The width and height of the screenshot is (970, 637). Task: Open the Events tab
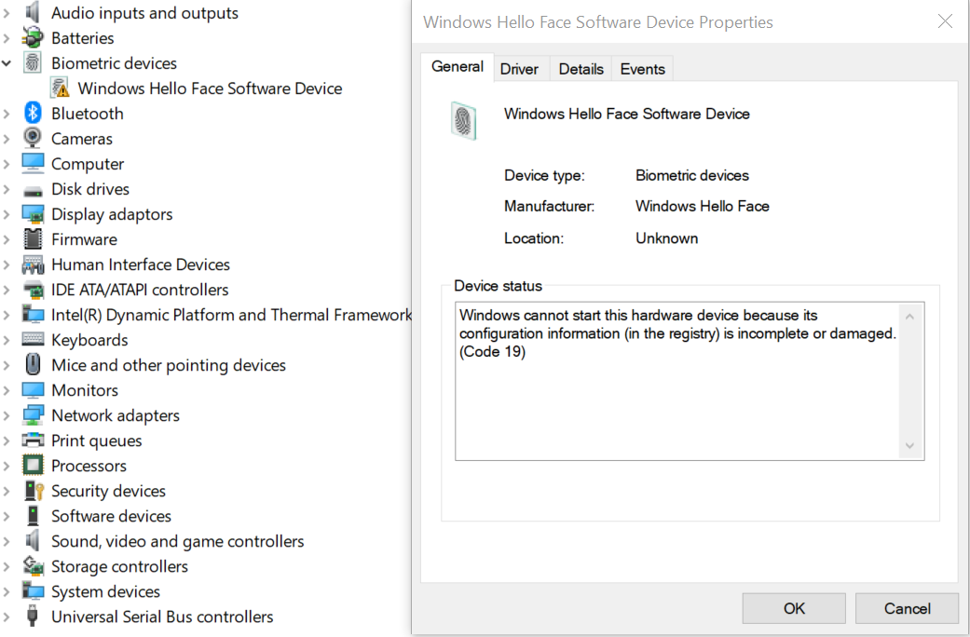pyautogui.click(x=642, y=69)
